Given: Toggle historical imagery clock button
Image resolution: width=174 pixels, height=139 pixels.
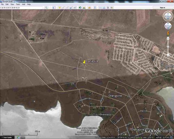Looking at the screenshot, I should coord(80,8).
